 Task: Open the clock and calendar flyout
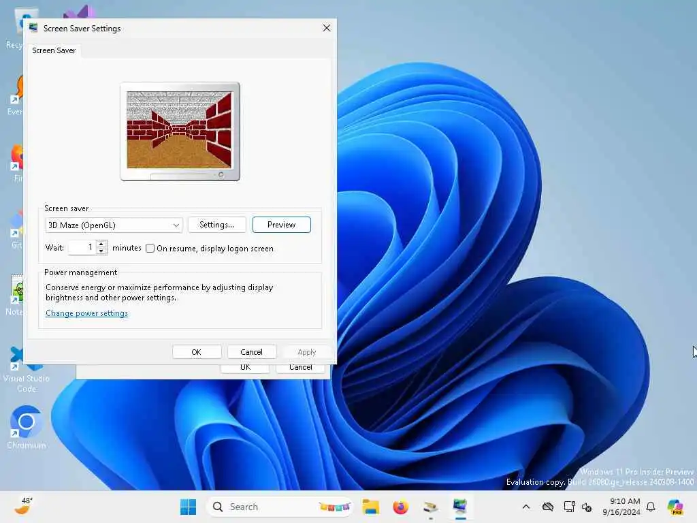621,507
